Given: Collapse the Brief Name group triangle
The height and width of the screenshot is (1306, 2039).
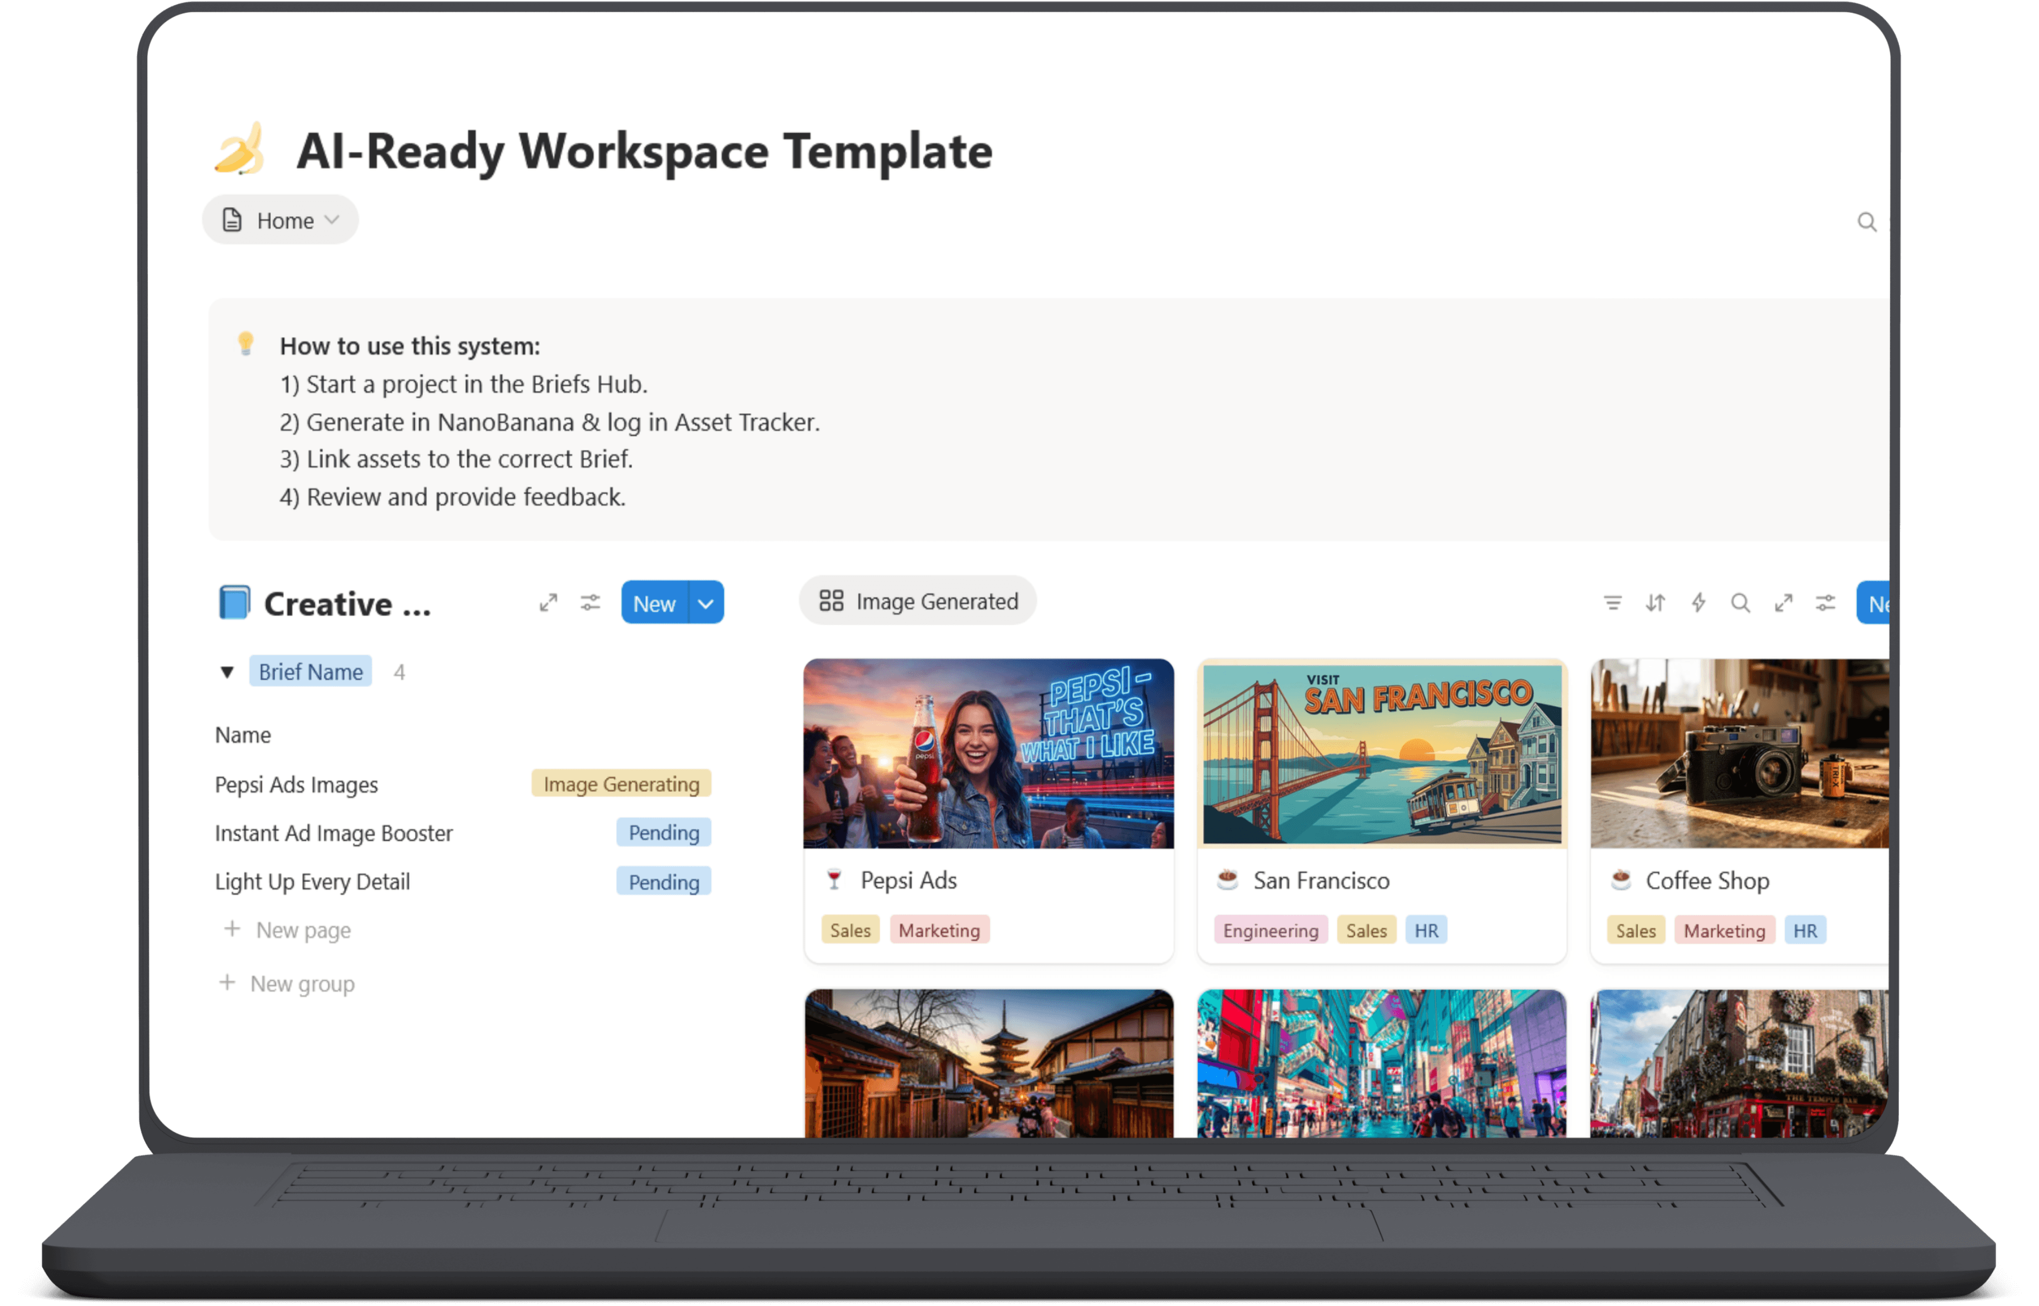Looking at the screenshot, I should click(226, 673).
